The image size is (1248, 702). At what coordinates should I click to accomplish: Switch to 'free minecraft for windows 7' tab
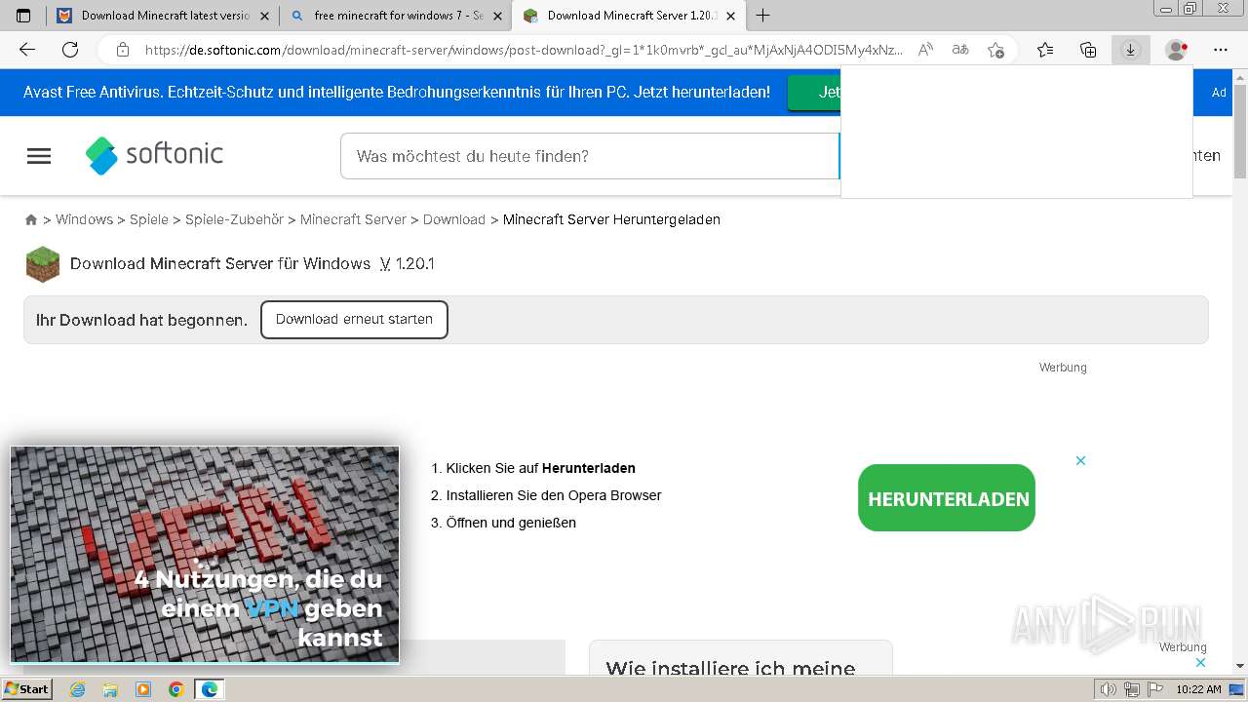pos(396,16)
